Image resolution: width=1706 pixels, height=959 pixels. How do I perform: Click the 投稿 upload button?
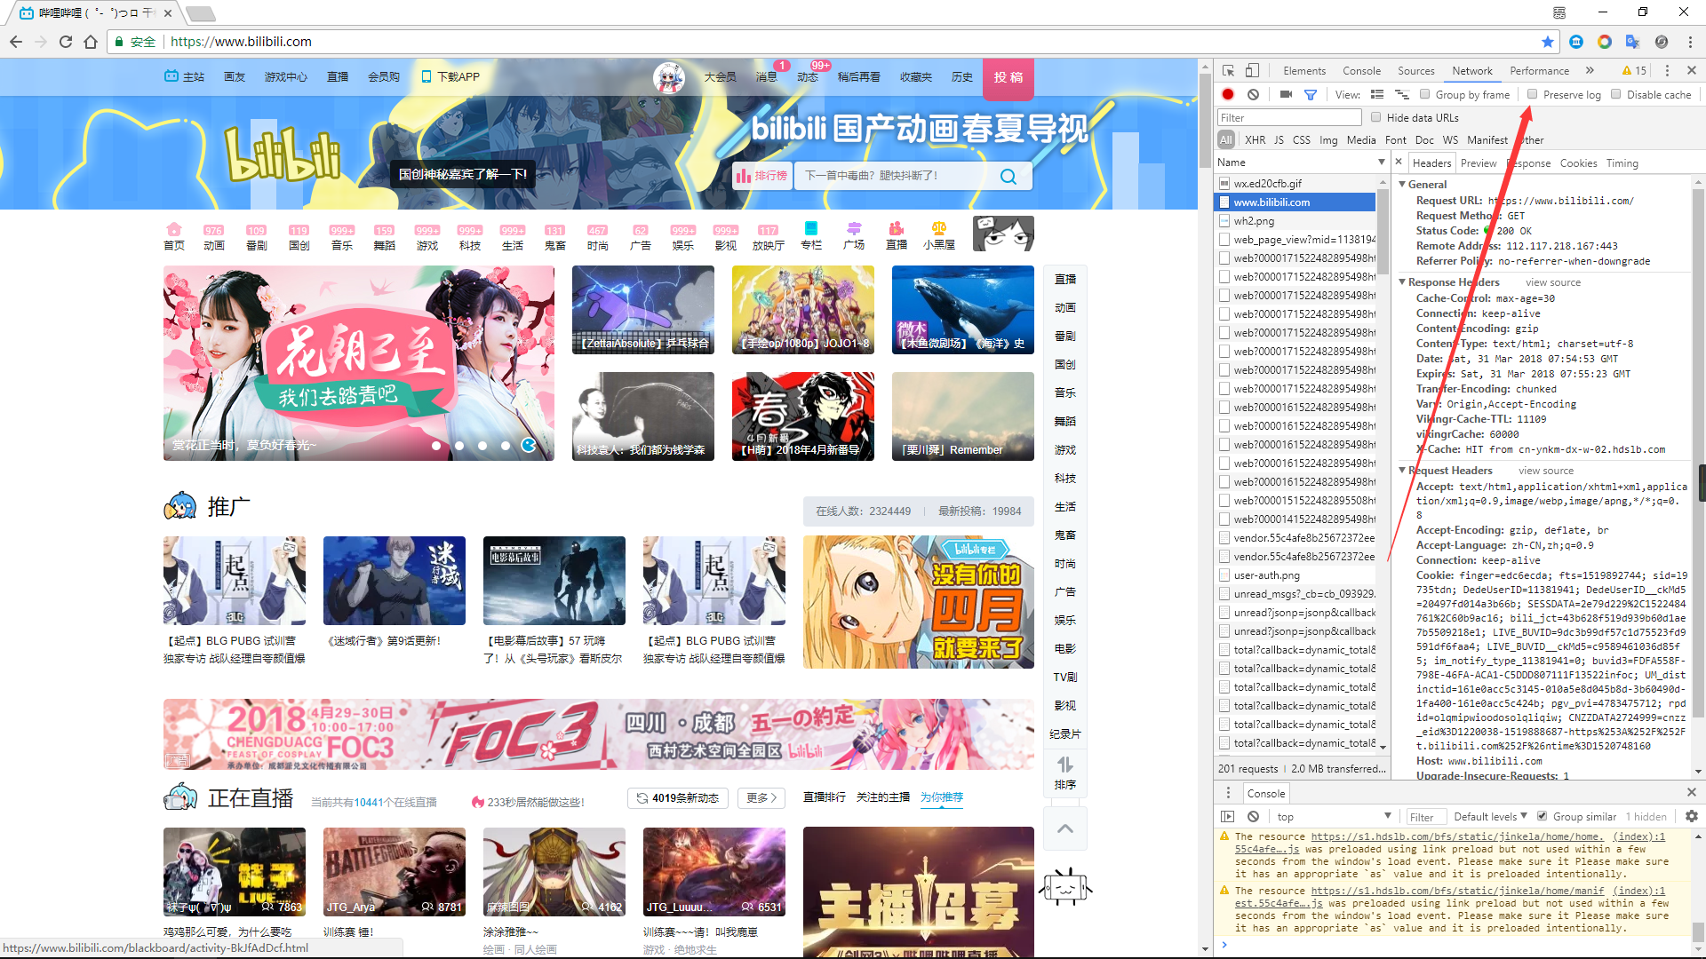coord(1008,77)
